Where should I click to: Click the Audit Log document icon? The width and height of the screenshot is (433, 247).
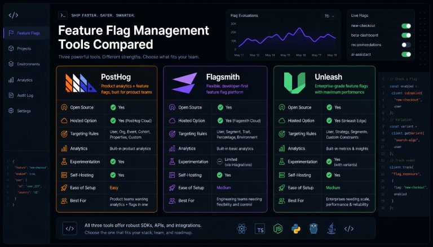pos(11,96)
